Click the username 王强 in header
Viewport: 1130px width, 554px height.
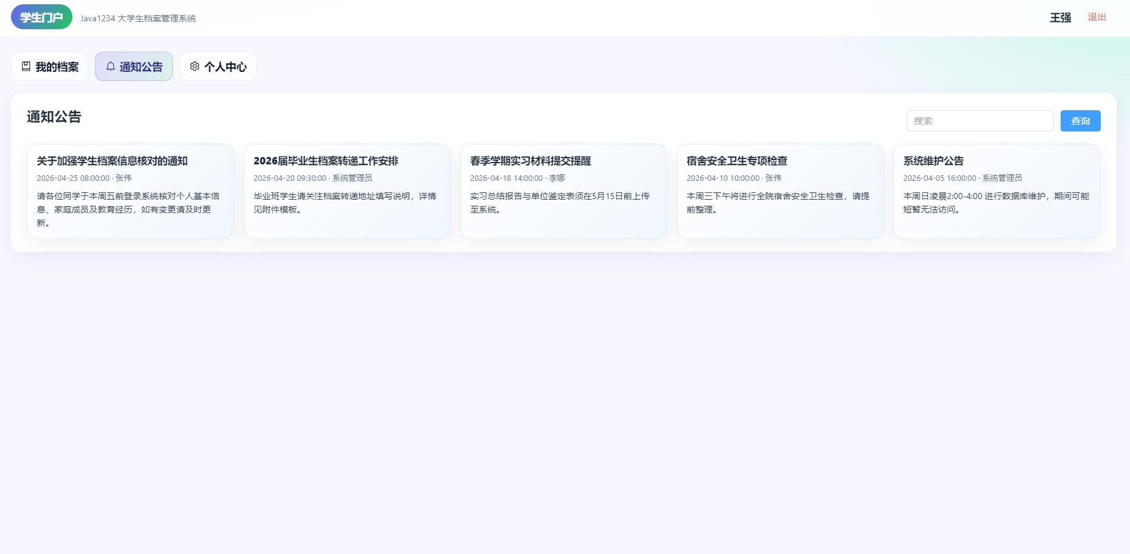tap(1060, 18)
